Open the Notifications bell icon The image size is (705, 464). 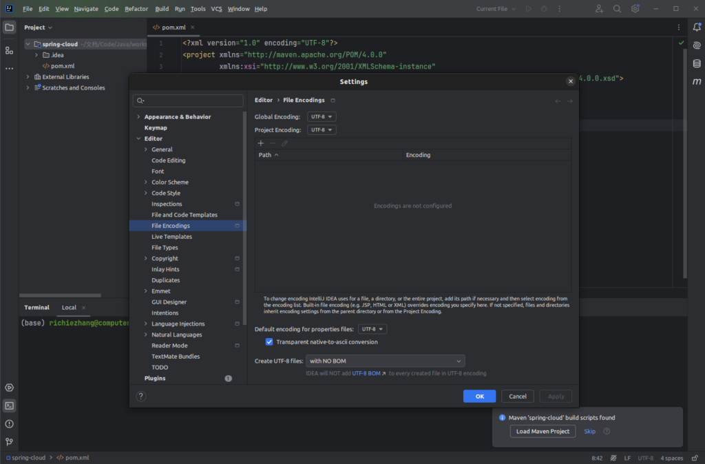tap(697, 28)
